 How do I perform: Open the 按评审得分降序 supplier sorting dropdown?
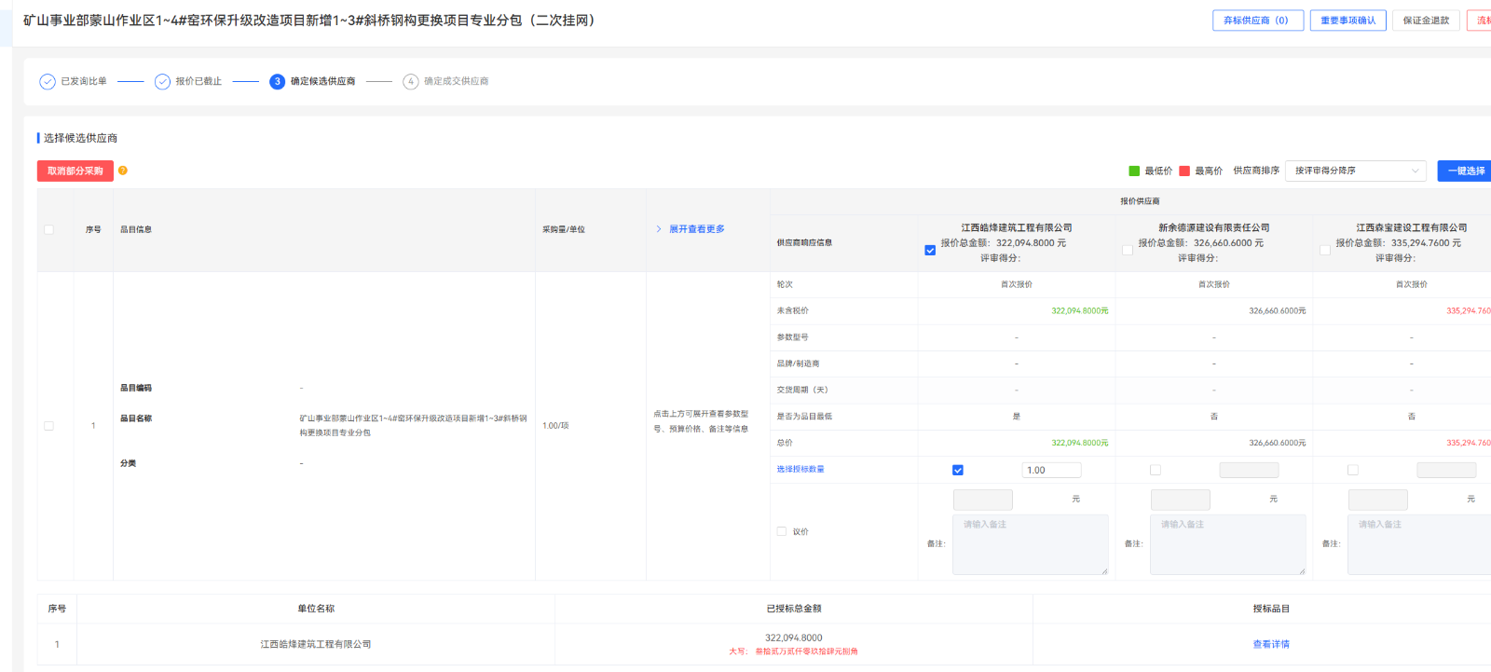(x=1355, y=171)
